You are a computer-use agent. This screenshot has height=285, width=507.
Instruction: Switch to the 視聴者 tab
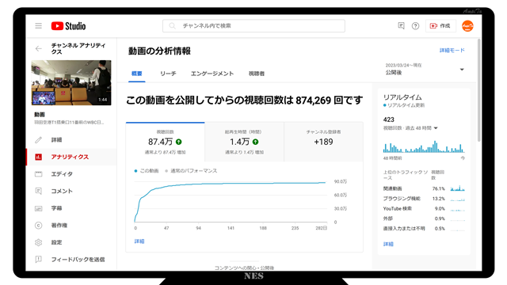click(257, 74)
